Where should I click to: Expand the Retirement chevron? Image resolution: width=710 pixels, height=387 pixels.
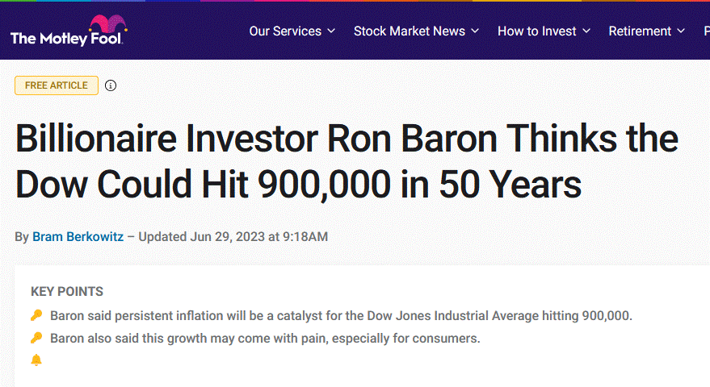coord(682,31)
